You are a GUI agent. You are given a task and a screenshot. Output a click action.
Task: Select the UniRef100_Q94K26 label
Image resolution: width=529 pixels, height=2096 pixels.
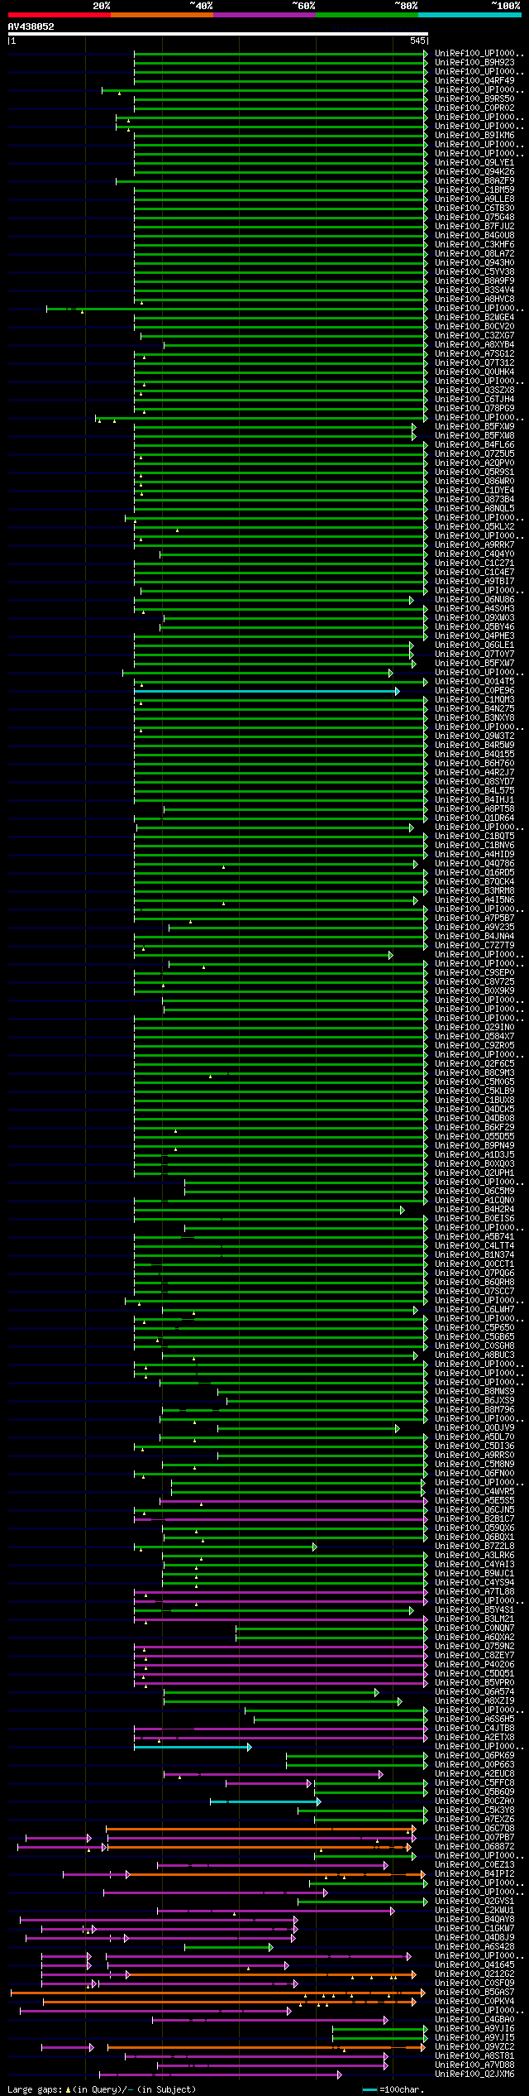click(x=474, y=171)
